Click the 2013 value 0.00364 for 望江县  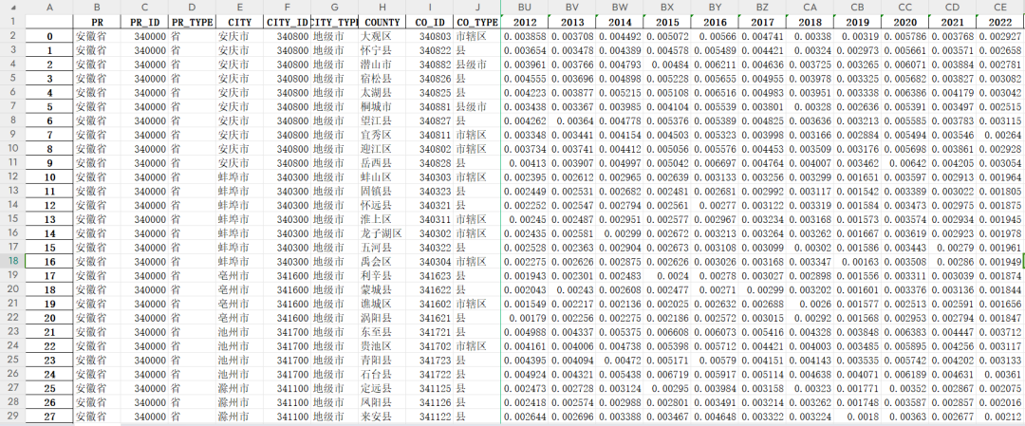[572, 120]
